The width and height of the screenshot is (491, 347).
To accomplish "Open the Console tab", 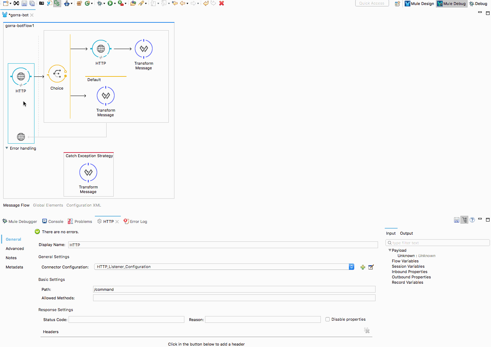I will click(53, 221).
